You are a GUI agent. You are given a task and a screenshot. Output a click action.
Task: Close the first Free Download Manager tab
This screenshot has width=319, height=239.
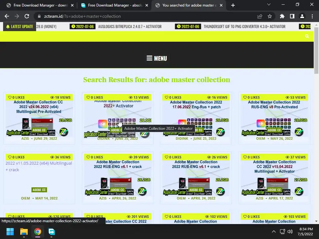pos(72,5)
